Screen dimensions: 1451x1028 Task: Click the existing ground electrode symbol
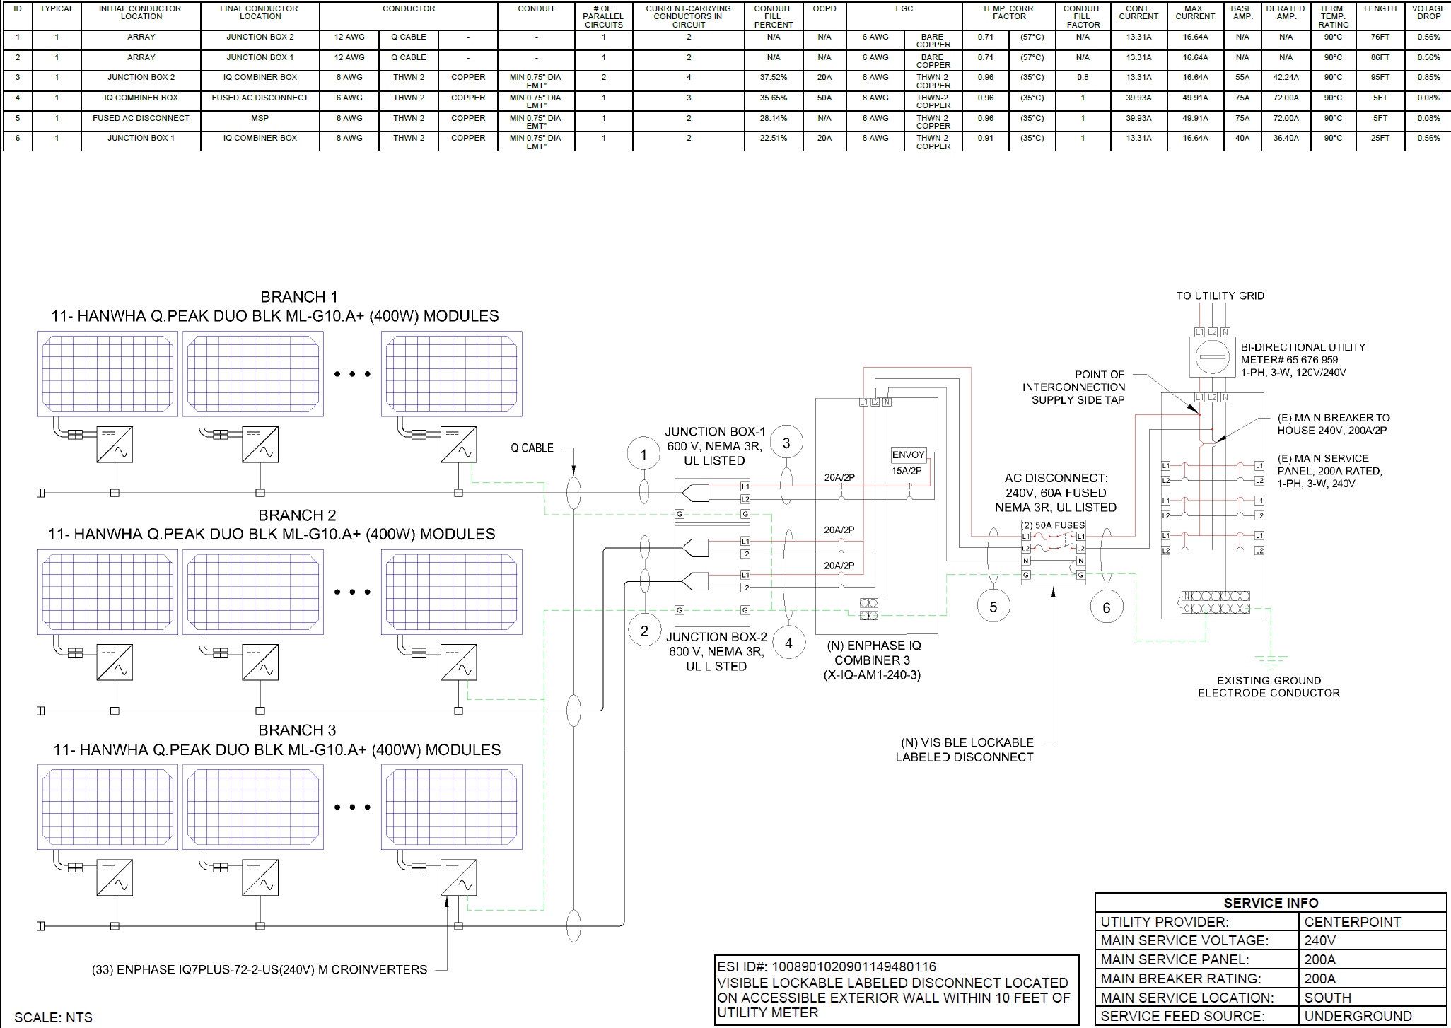(1271, 661)
